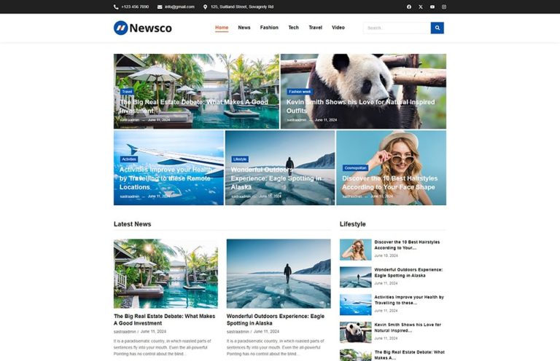Select the Home menu item
The width and height of the screenshot is (560, 361).
[222, 28]
